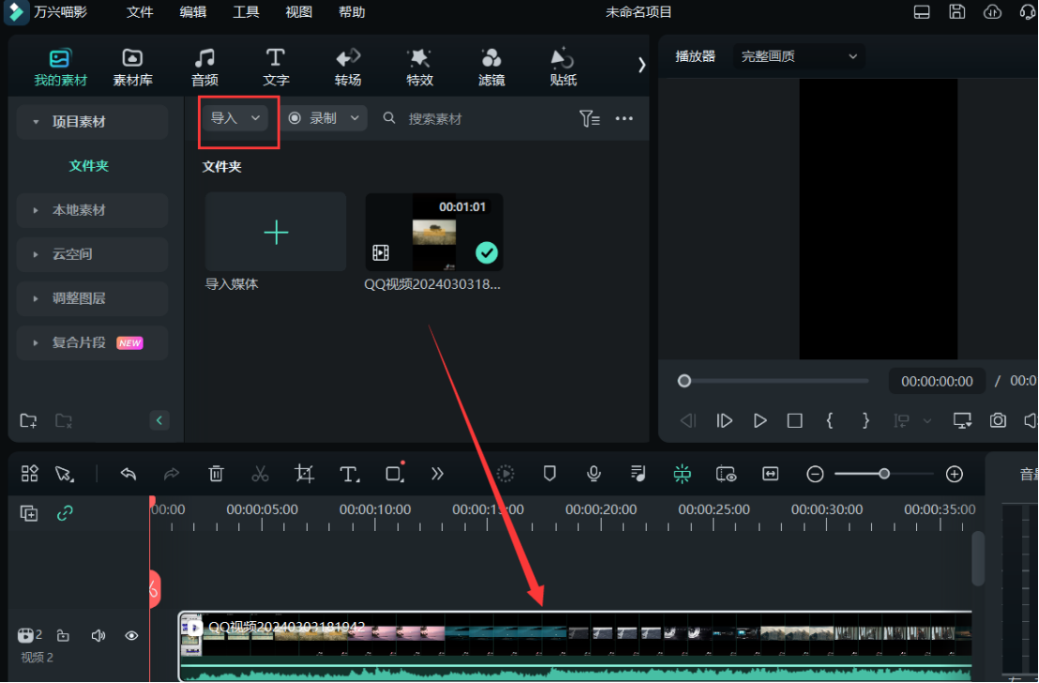
Task: Click the split scissors icon in timeline toolbar
Action: tap(260, 474)
